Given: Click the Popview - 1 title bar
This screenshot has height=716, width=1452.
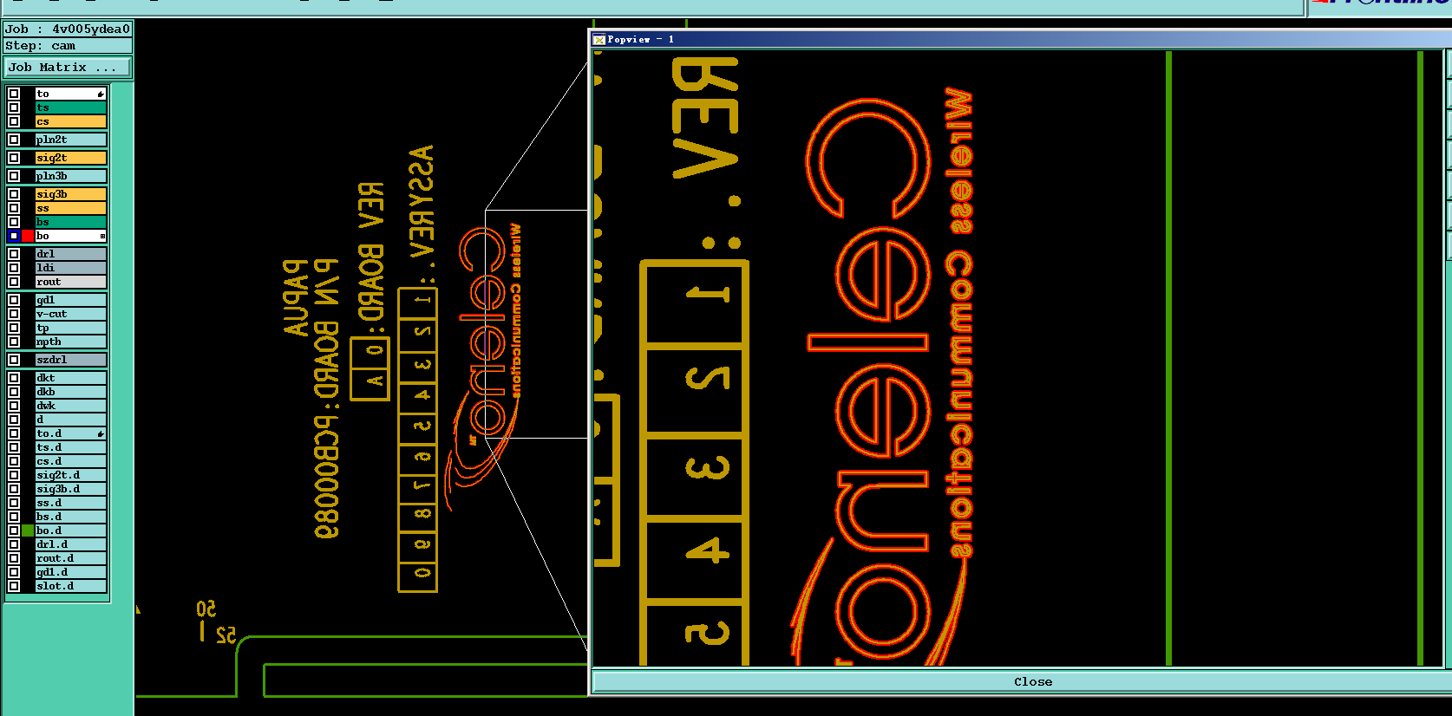Looking at the screenshot, I should pos(1022,39).
